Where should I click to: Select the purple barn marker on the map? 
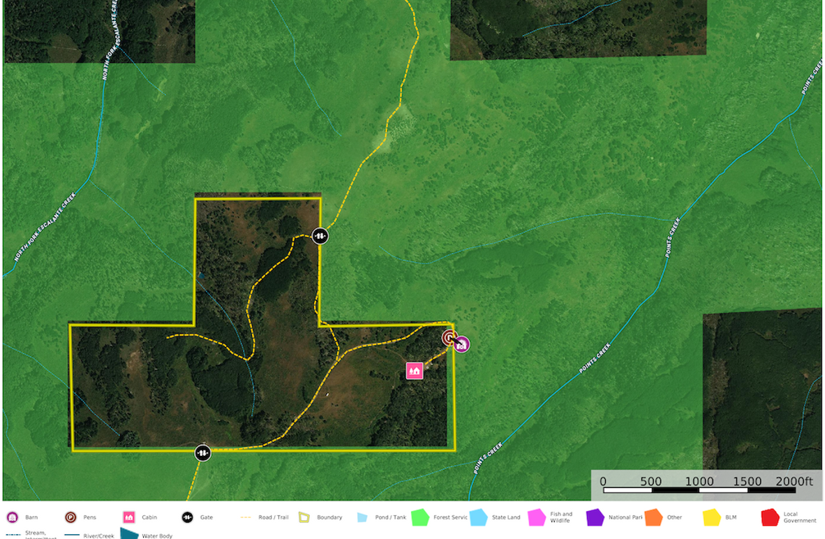(461, 344)
